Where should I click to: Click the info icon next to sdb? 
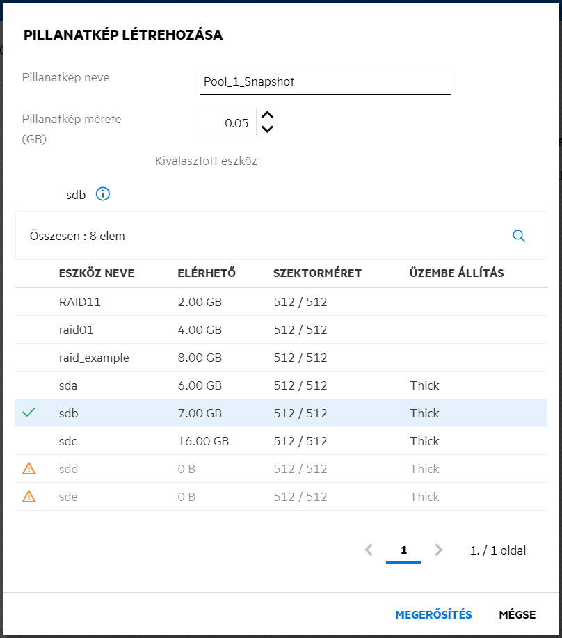103,194
